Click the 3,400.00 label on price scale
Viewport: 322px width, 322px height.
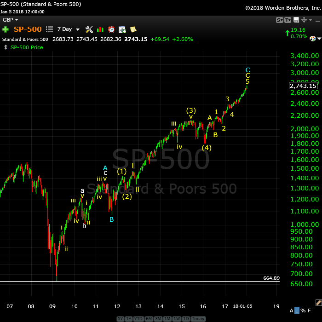coord(305,56)
